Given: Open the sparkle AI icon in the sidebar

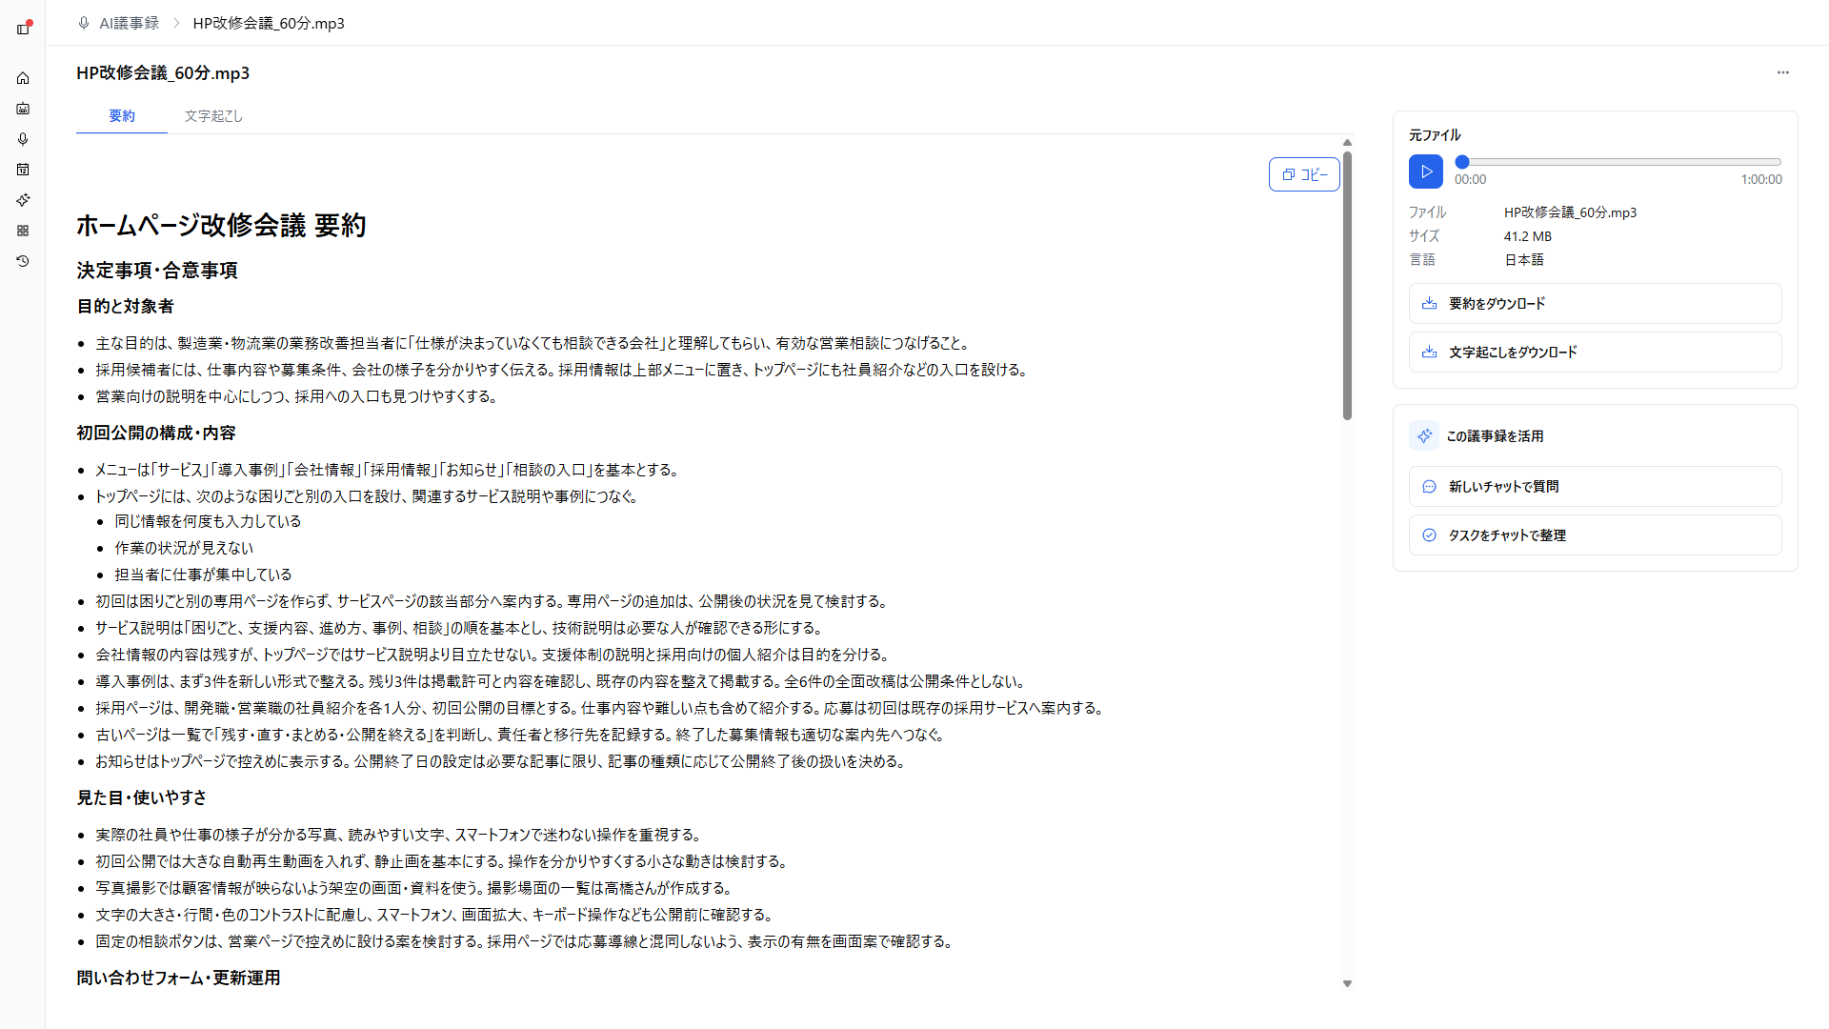Looking at the screenshot, I should coord(23,200).
